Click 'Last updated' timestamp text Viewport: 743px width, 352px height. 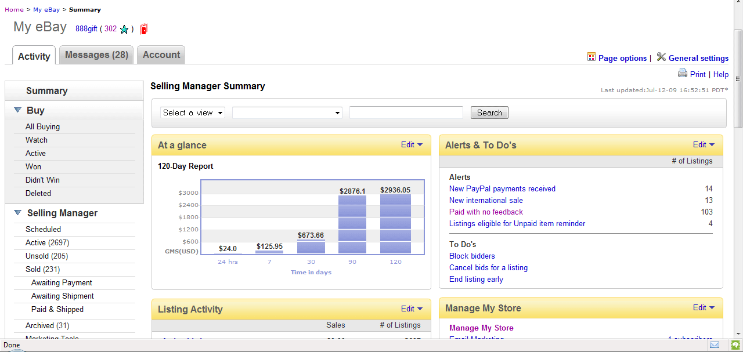(664, 90)
